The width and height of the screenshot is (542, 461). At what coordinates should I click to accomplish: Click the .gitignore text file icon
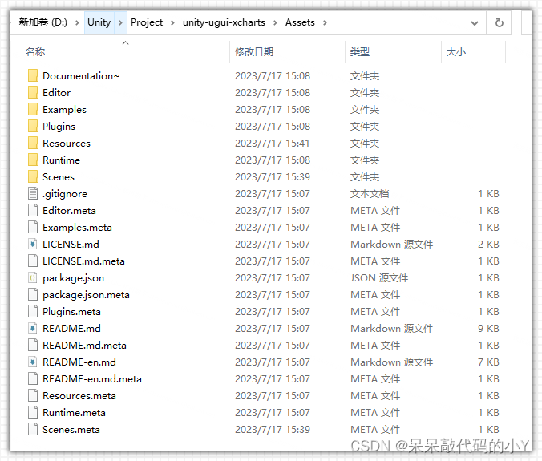[33, 193]
